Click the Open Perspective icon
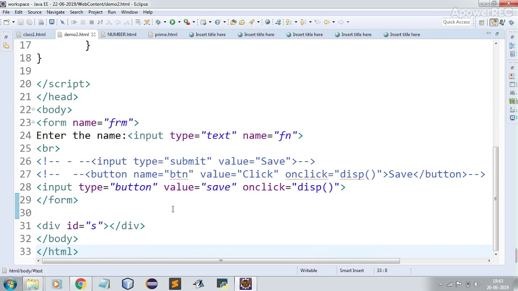The height and width of the screenshot is (291, 518). click(482, 22)
